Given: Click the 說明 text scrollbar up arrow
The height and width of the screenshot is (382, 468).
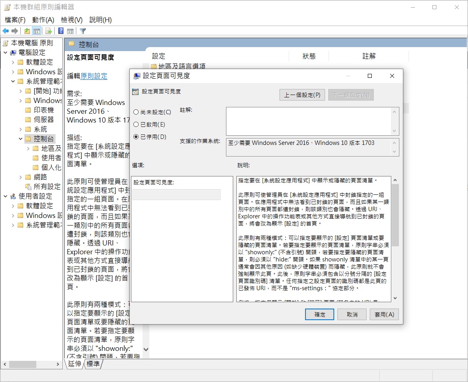Looking at the screenshot, I should tap(395, 180).
